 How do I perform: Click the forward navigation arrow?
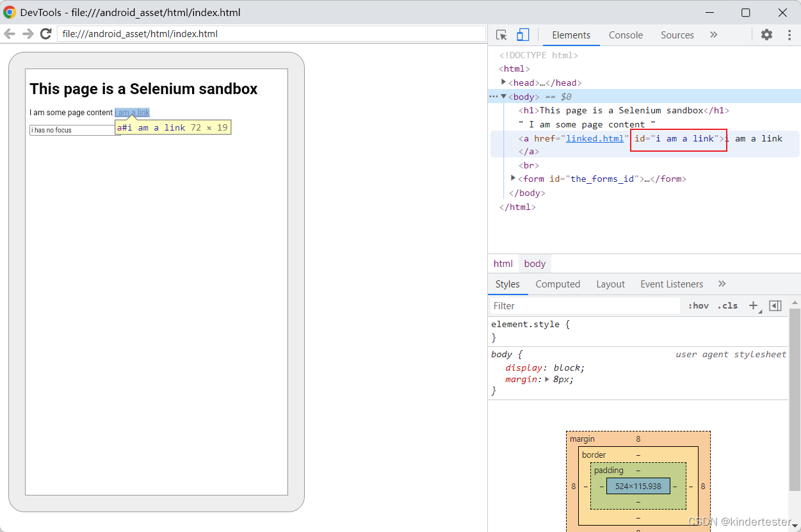click(x=28, y=34)
